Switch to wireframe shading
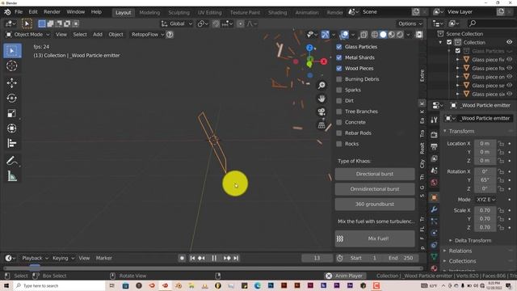Image resolution: width=517 pixels, height=291 pixels. pyautogui.click(x=375, y=34)
